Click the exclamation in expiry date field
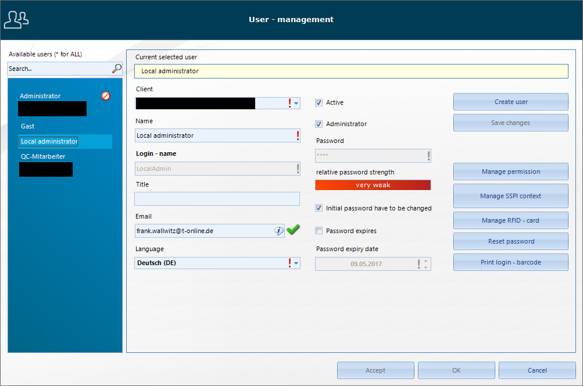Screen dimensions: 583x386 (419, 264)
